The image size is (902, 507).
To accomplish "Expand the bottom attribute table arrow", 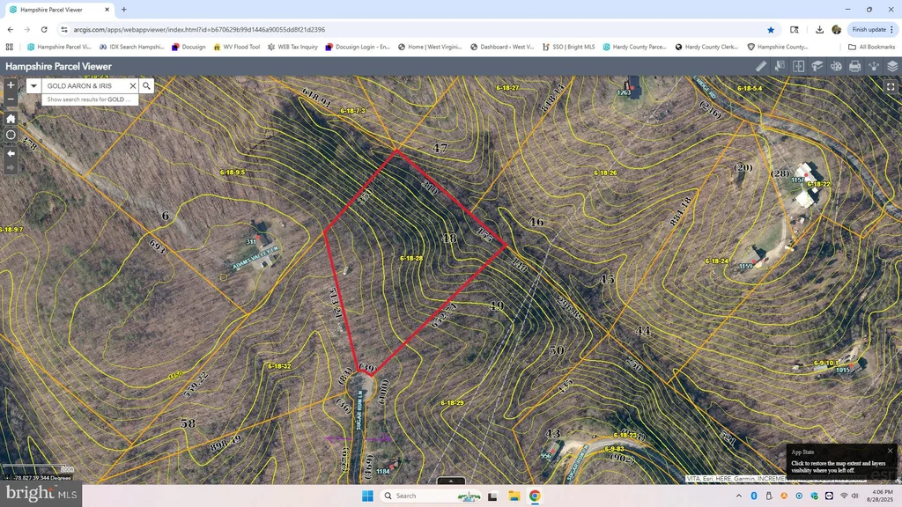I will (450, 481).
